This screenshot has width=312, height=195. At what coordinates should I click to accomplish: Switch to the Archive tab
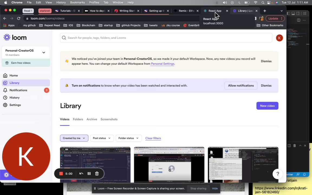(x=92, y=119)
